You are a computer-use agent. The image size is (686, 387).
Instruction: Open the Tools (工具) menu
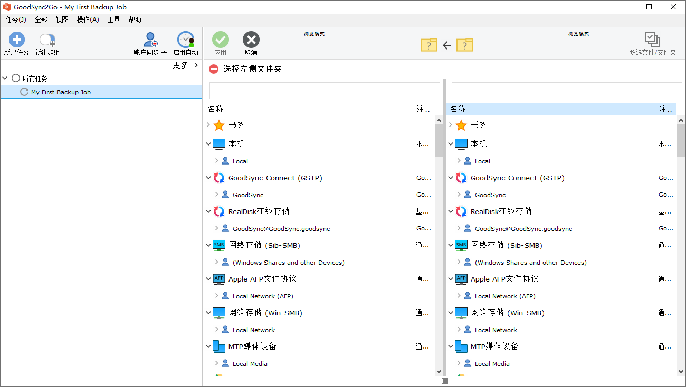[113, 20]
